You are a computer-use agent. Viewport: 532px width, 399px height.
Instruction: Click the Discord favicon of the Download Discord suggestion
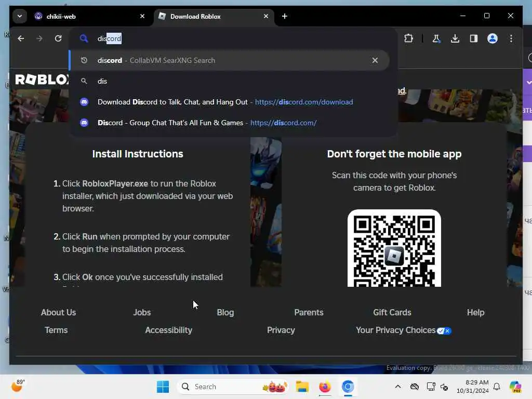(x=84, y=102)
